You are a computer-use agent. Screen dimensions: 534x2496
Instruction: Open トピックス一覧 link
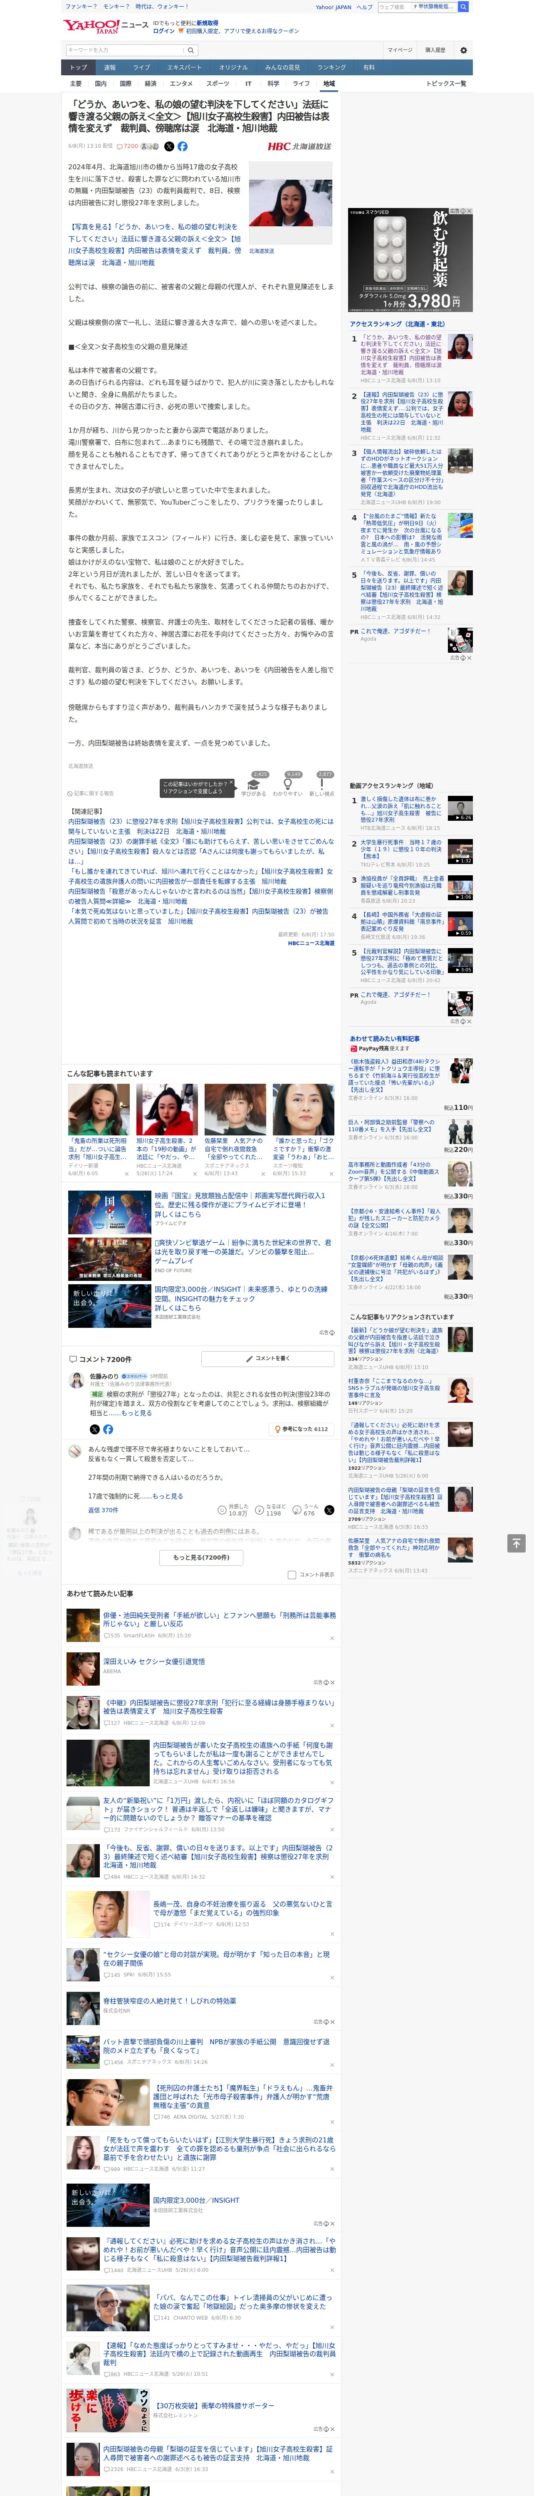[x=446, y=83]
